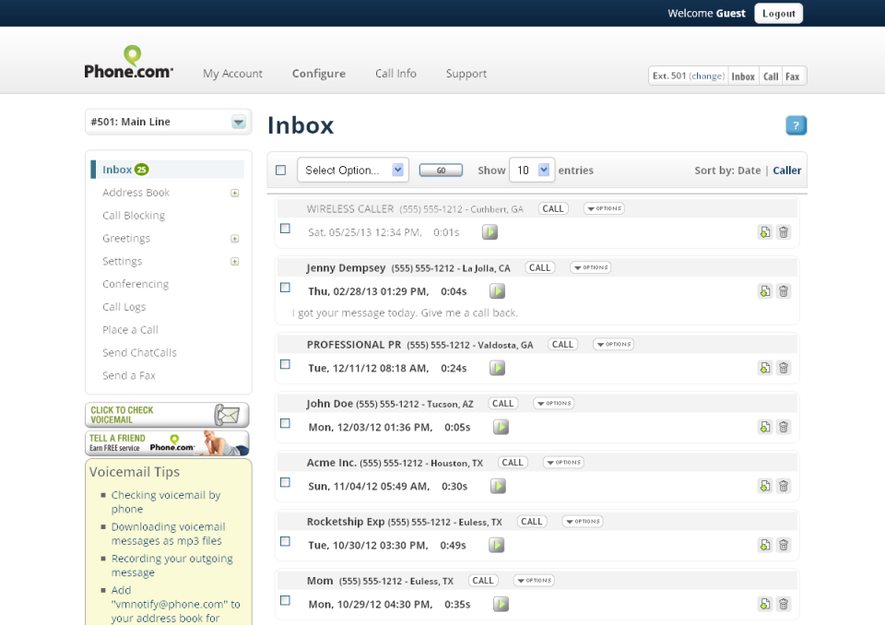885x625 pixels.
Task: Open the Configure menu
Action: [x=318, y=74]
